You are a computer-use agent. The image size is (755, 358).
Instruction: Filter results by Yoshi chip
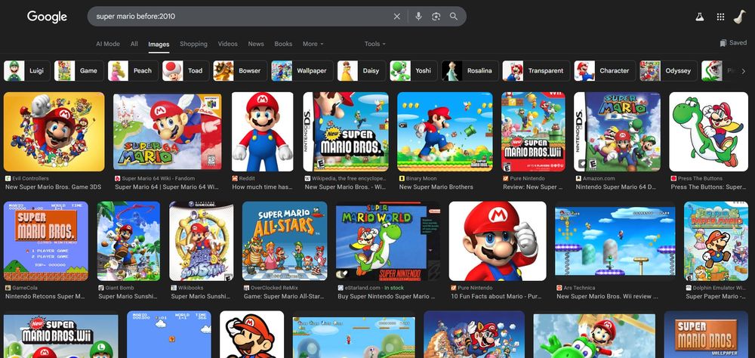click(414, 71)
